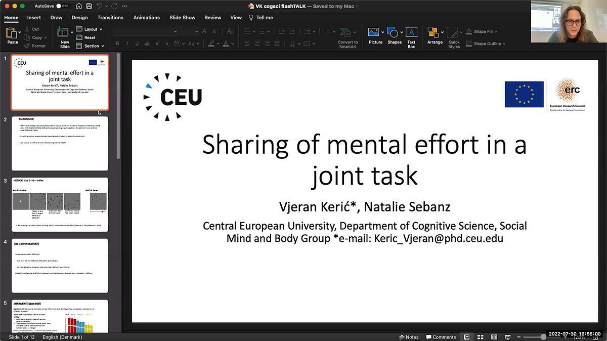Click the Home house icon in title bar
Viewport: 607px width, 341px height.
(x=78, y=6)
